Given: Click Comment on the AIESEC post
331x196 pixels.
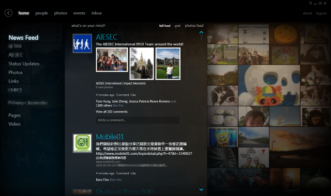Looking at the screenshot, I should [x=123, y=95].
